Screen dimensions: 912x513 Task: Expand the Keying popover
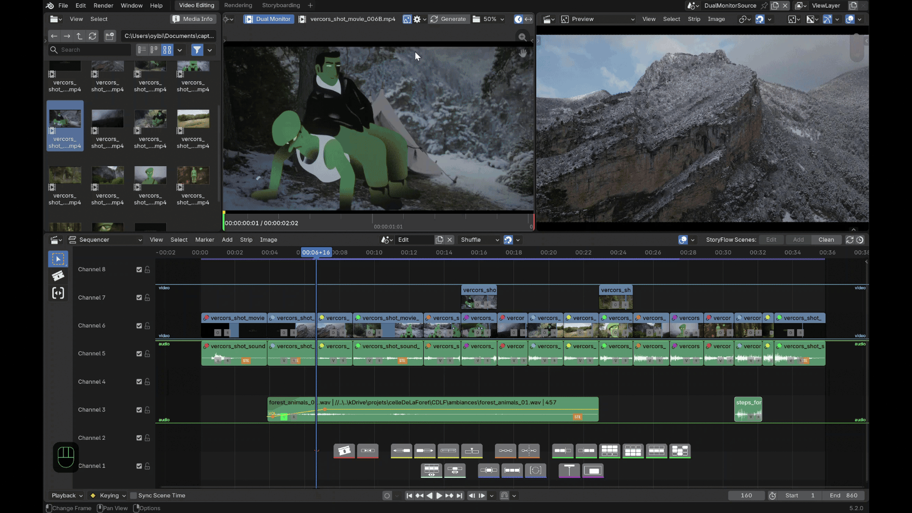click(109, 495)
